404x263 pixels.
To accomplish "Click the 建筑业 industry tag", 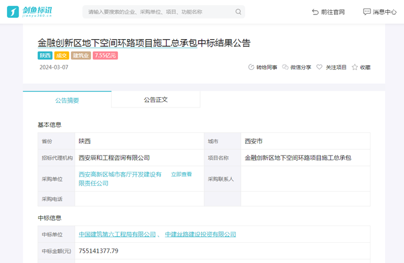I will 81,55.
